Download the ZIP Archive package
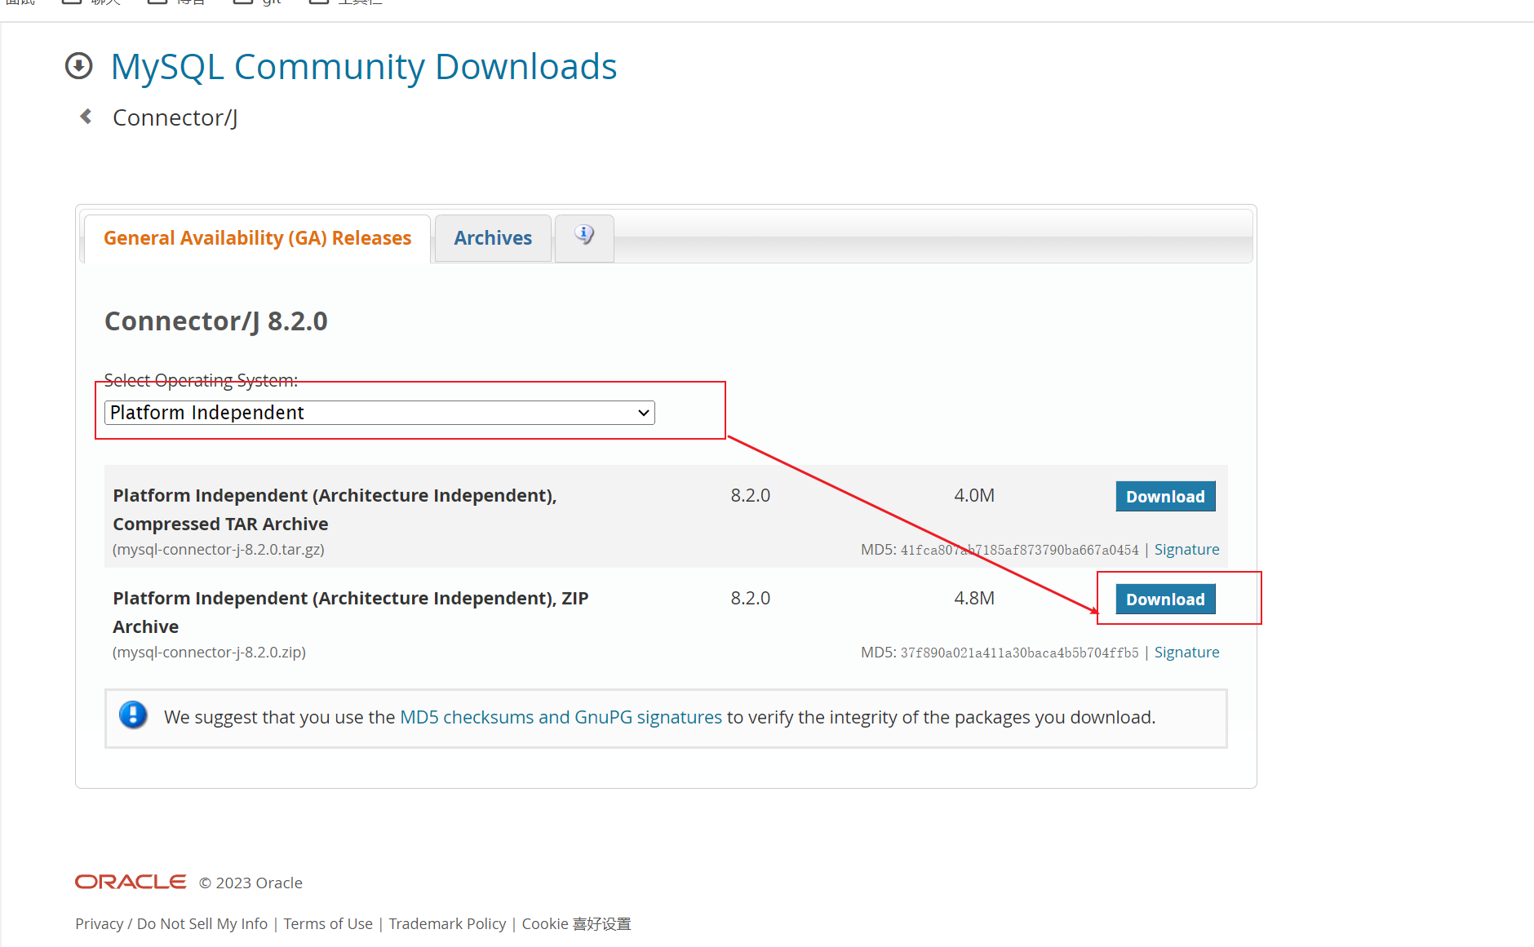This screenshot has height=947, width=1534. click(1165, 600)
